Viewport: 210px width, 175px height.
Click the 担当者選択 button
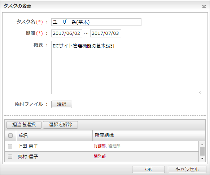tap(24, 125)
